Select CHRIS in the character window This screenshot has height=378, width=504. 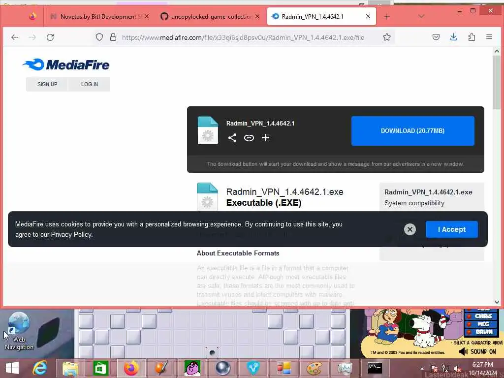[x=481, y=316]
